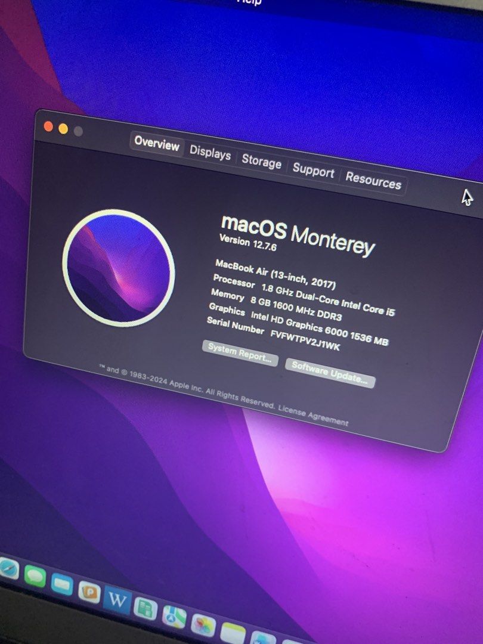Close the About This Mac window
This screenshot has height=644, width=483.
click(x=48, y=126)
